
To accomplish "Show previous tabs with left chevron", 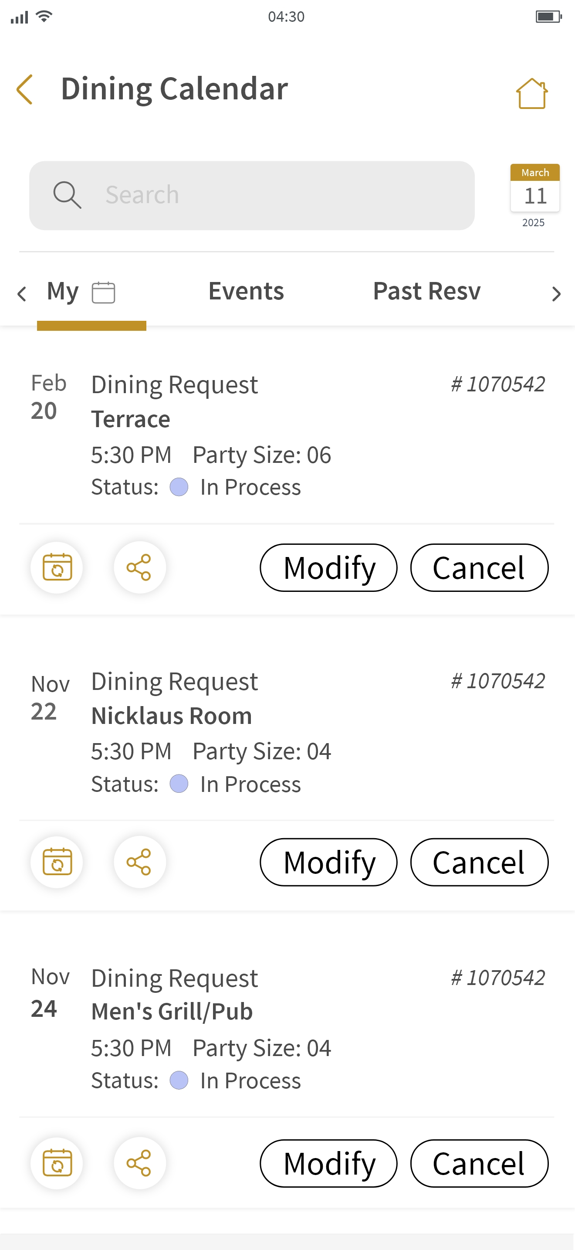I will coord(21,294).
